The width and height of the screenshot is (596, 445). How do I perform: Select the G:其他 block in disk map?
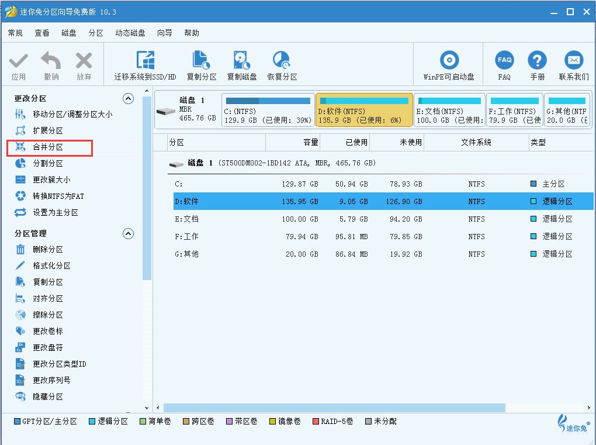pyautogui.click(x=567, y=111)
